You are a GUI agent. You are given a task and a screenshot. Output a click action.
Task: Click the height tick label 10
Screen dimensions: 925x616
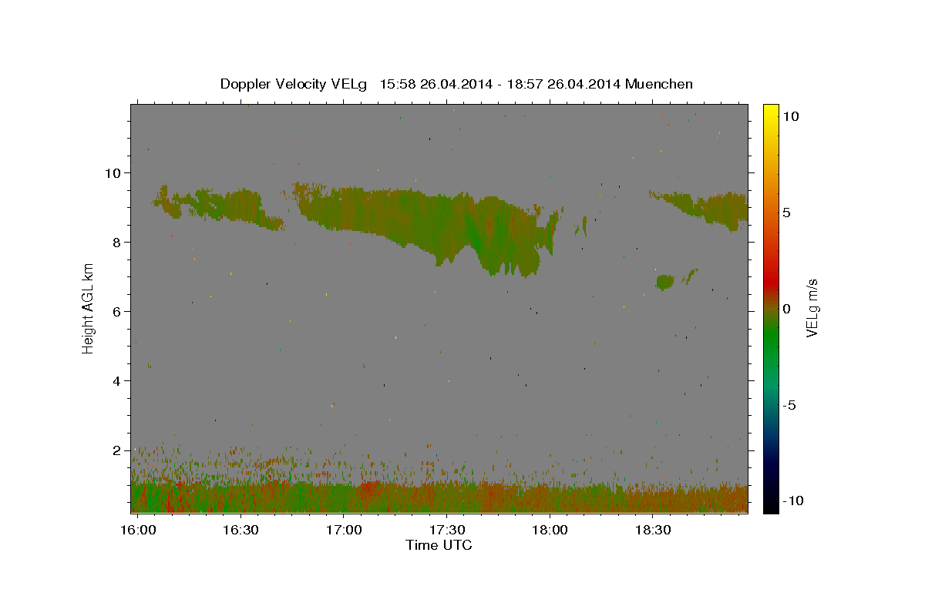click(114, 173)
